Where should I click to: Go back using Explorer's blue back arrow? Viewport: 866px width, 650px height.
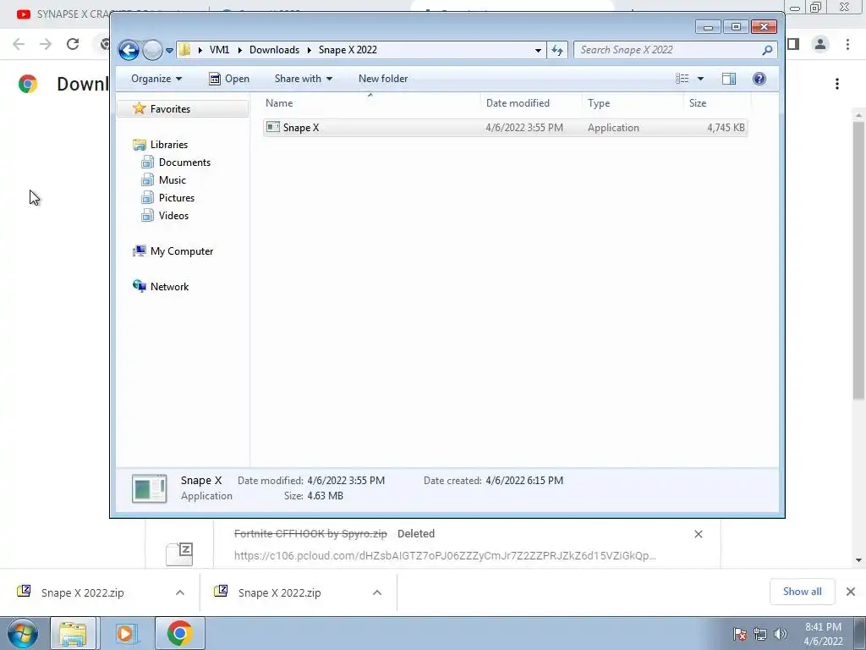click(129, 50)
